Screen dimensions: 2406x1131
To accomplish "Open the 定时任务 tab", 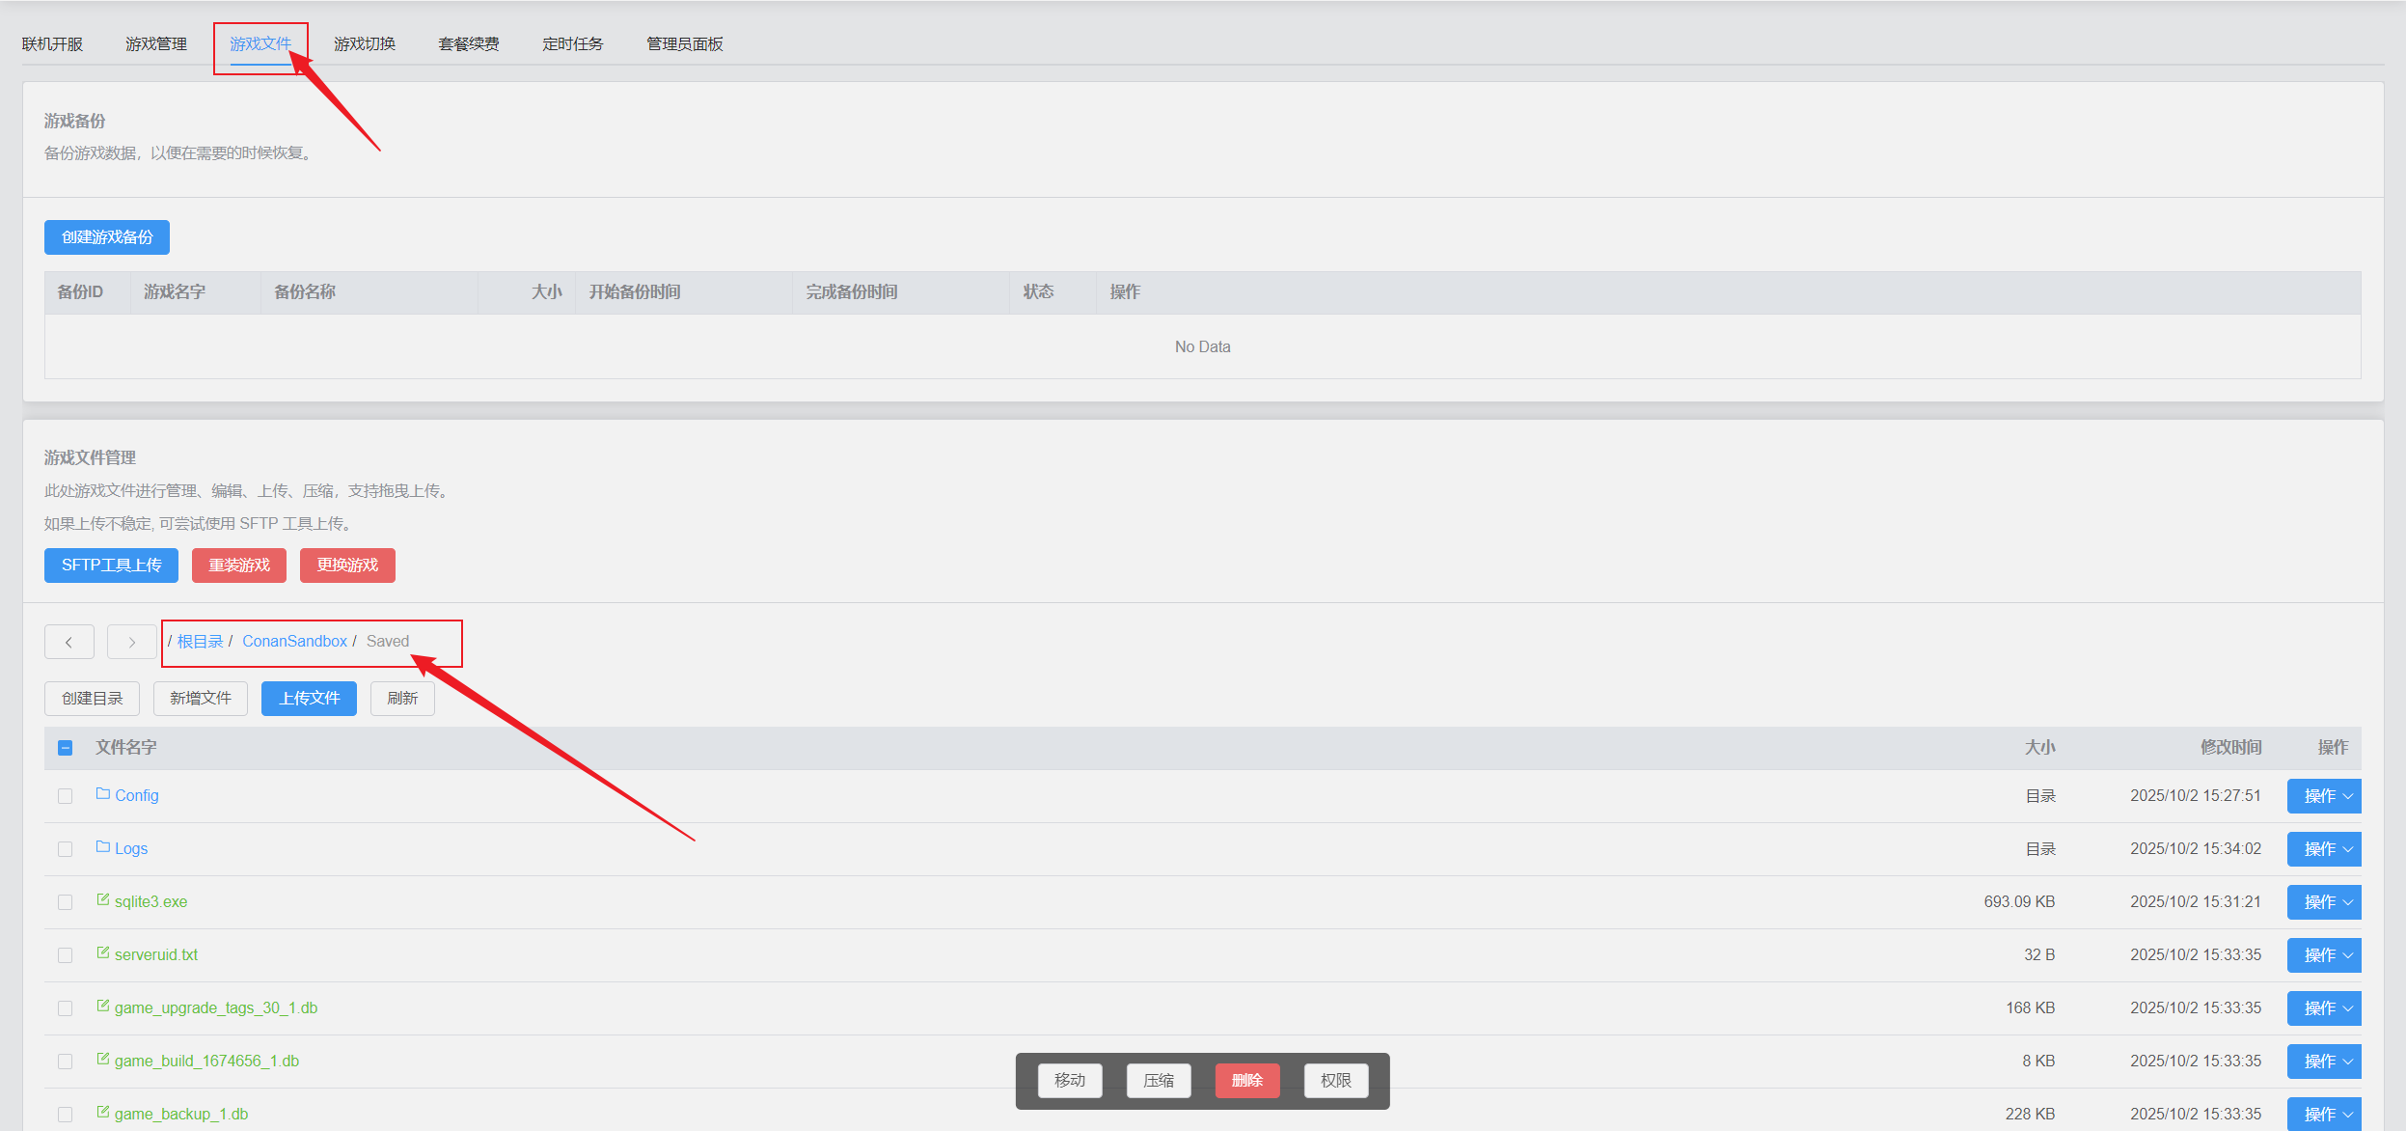I will (x=573, y=44).
